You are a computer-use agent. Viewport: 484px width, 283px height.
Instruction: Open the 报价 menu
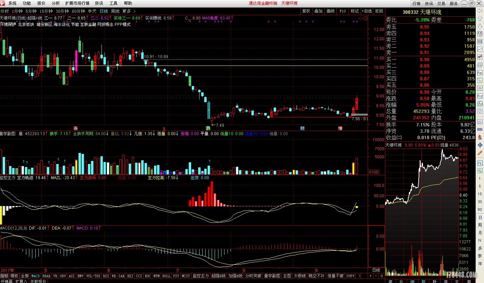pyautogui.click(x=41, y=3)
